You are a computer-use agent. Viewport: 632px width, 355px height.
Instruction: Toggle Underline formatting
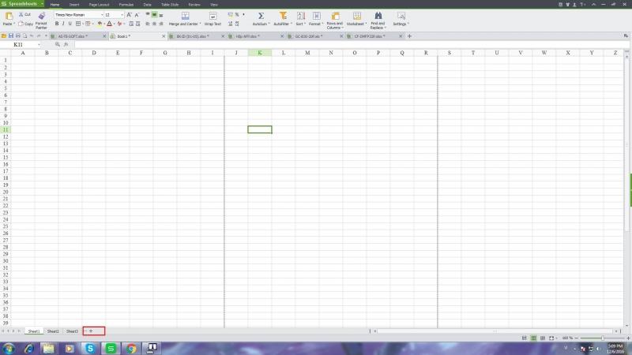71,24
